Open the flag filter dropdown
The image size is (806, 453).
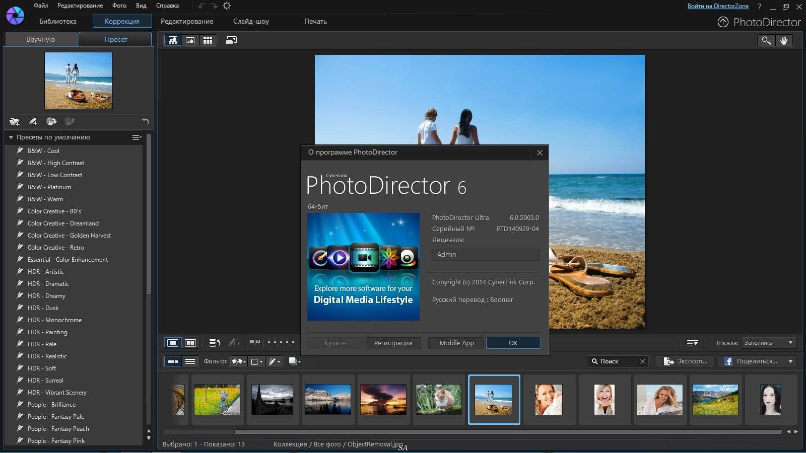click(x=239, y=361)
